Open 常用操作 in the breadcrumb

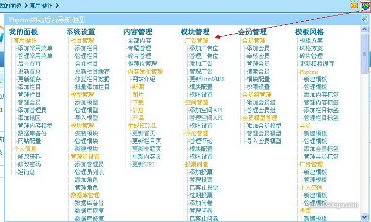(x=41, y=5)
